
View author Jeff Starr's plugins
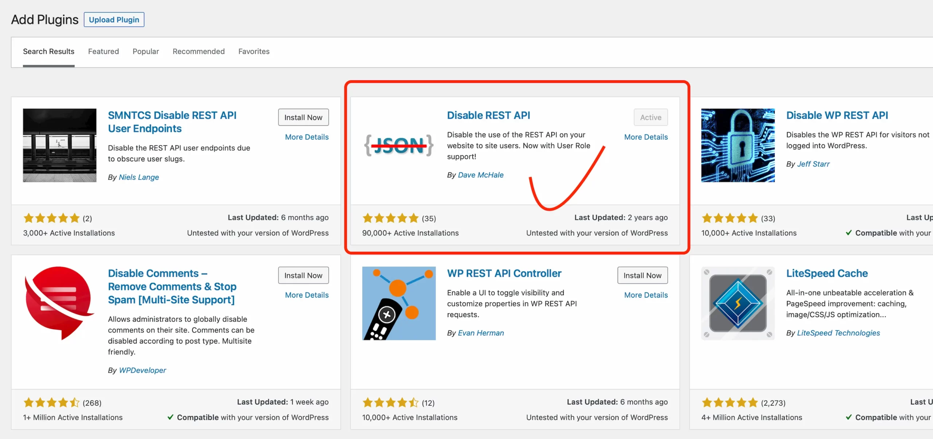813,164
